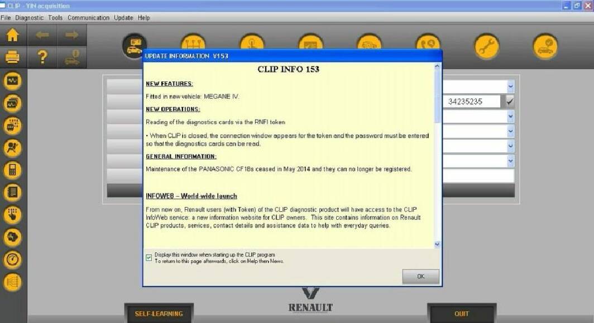Confirm the 34235235 entry with the check mark
Viewport: 594px width, 323px height.
click(510, 102)
